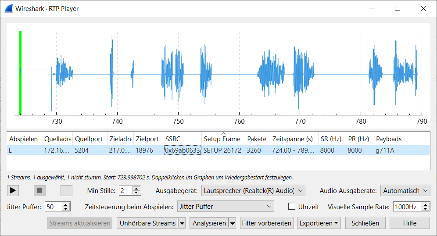Sort by the Setup Frame column header
Screen dimensions: 437x236
[x=223, y=139]
